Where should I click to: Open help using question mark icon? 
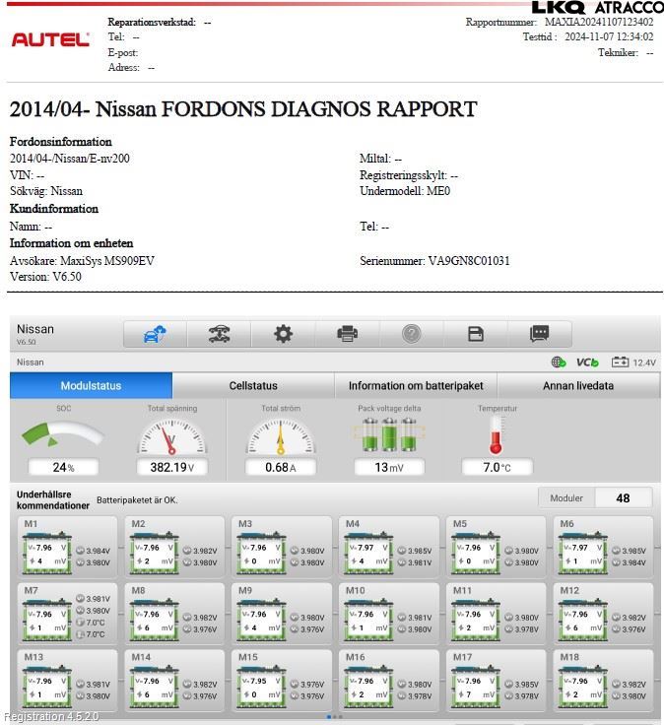click(x=411, y=334)
